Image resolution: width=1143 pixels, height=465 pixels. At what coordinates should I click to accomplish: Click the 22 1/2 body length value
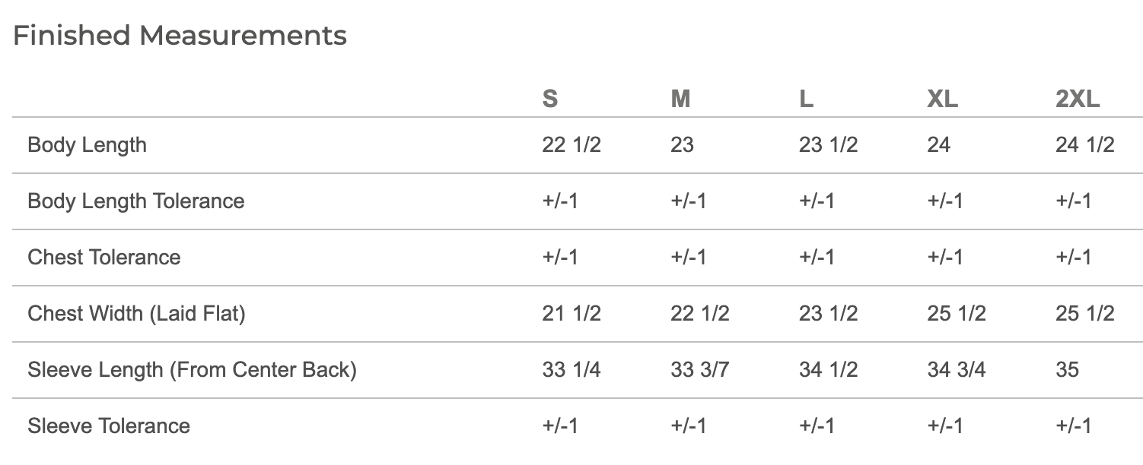[571, 145]
